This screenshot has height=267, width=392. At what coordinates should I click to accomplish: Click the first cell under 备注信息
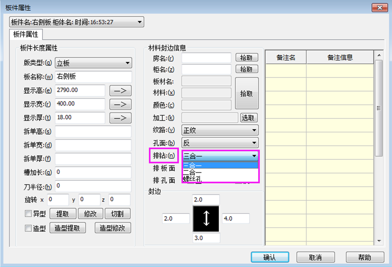click(340, 70)
